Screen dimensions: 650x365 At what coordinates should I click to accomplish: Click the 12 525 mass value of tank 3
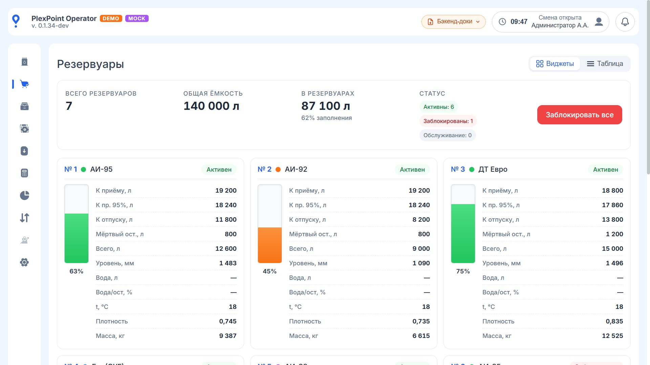[612, 336]
